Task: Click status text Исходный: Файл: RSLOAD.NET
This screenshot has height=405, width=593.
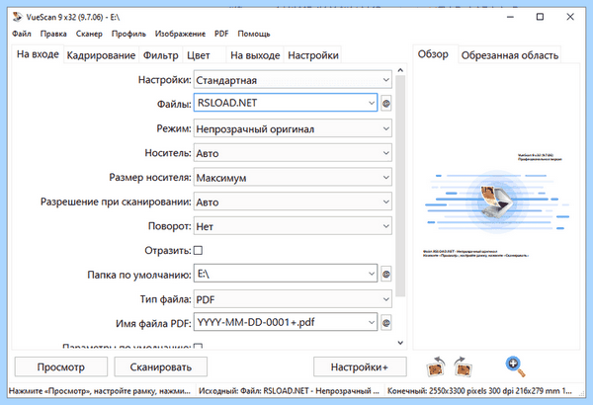Action: point(289,391)
